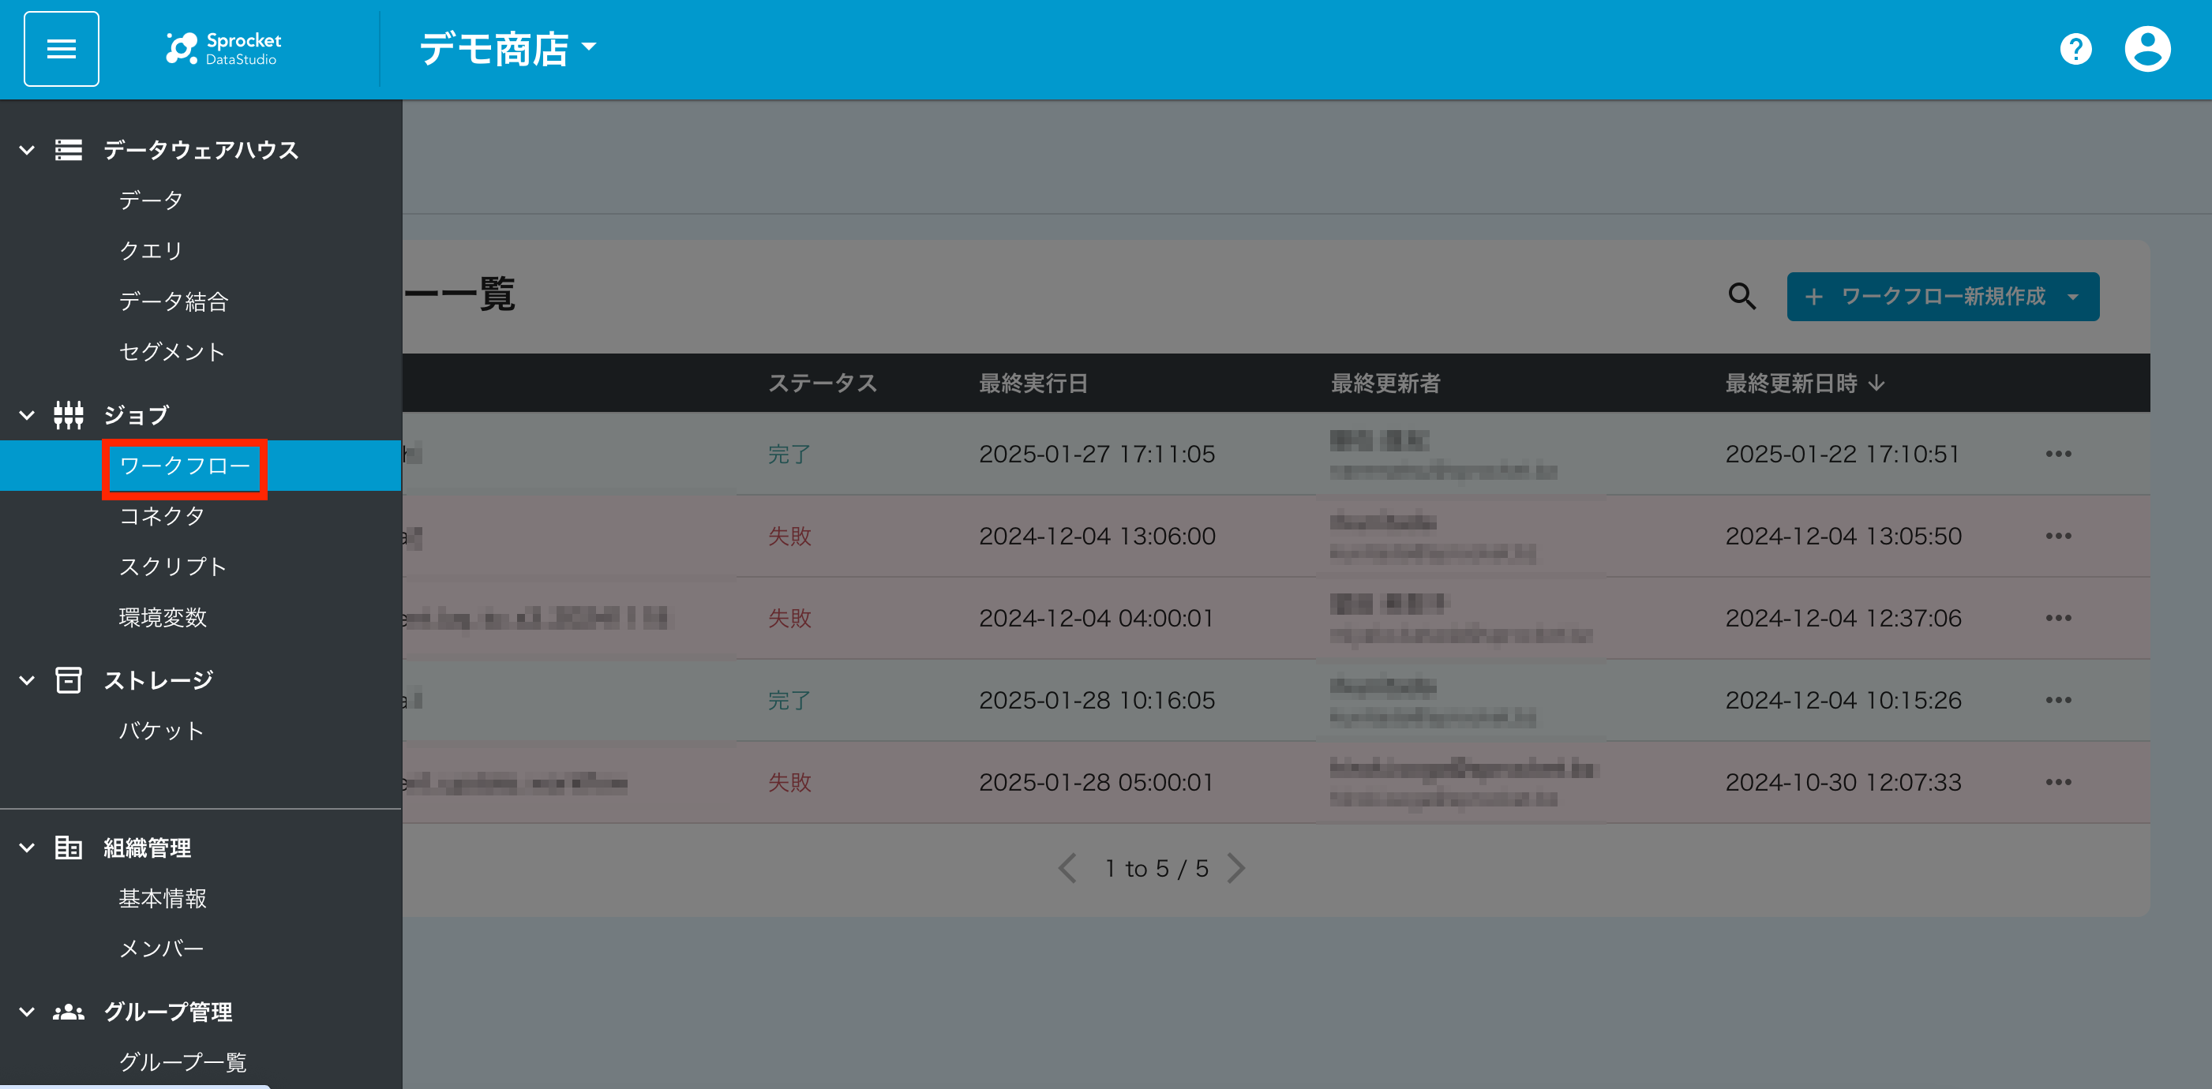Go to previous page arrow
The image size is (2212, 1089).
1067,869
